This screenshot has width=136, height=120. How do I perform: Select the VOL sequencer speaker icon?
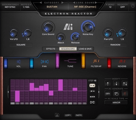[18, 62]
